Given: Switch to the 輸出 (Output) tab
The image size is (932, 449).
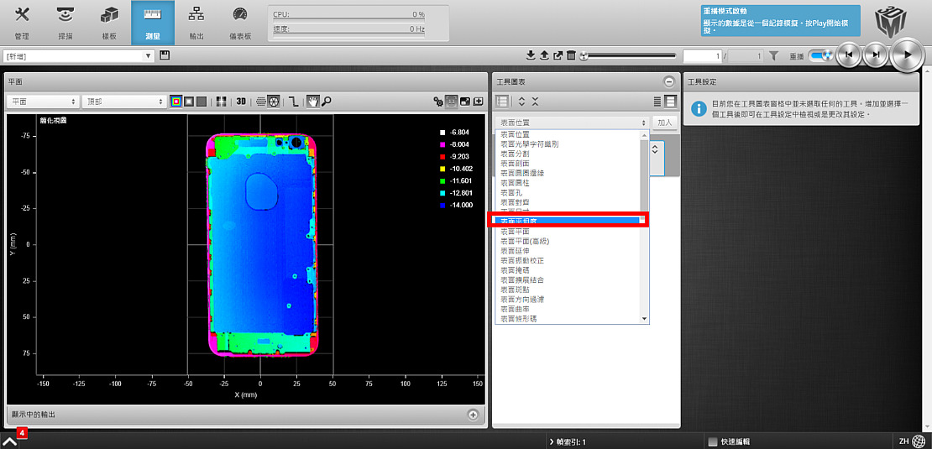Looking at the screenshot, I should tap(196, 22).
